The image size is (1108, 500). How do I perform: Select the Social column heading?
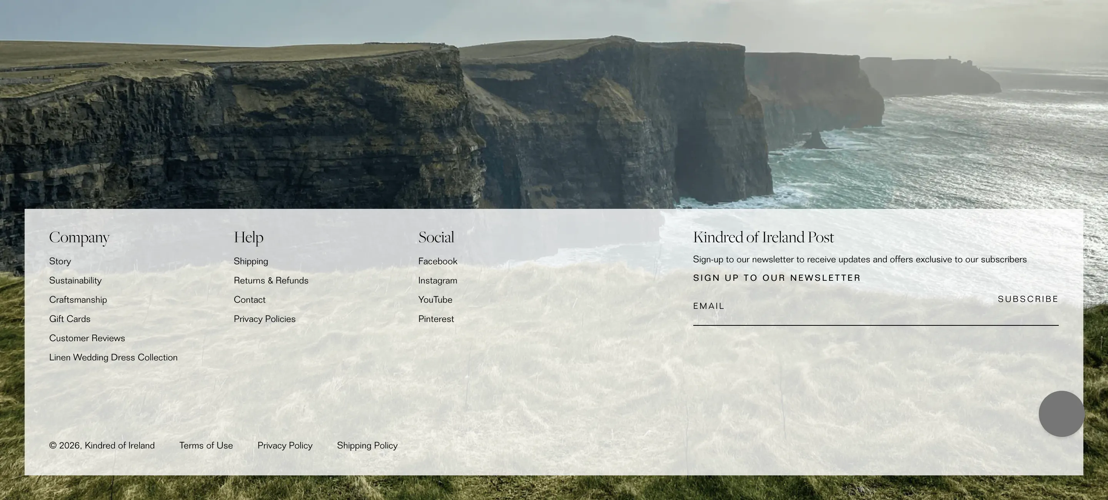[x=436, y=237]
